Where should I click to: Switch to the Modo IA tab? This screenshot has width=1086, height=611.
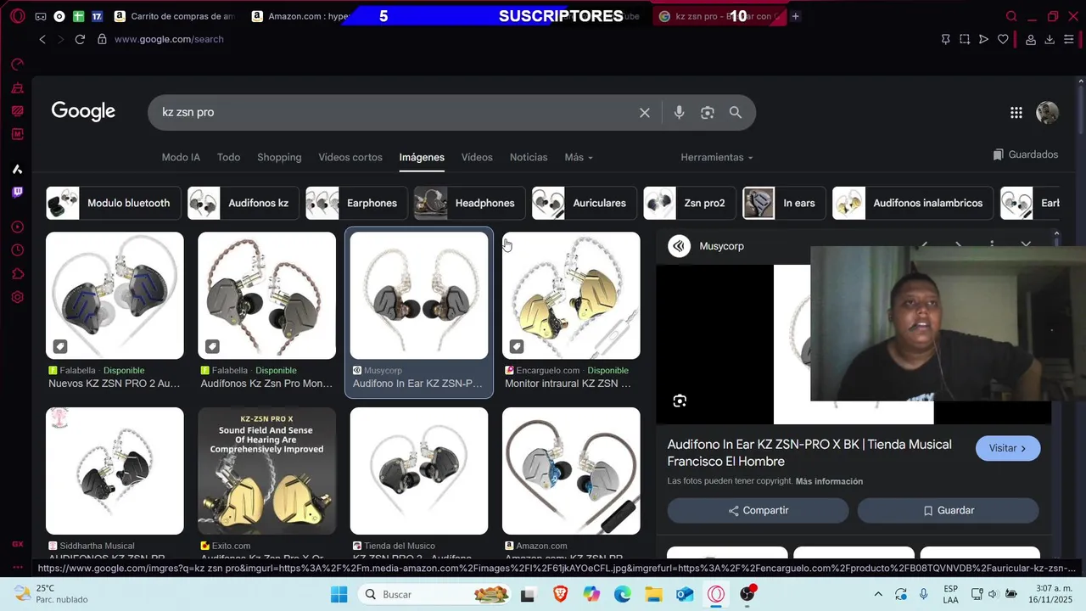[181, 157]
